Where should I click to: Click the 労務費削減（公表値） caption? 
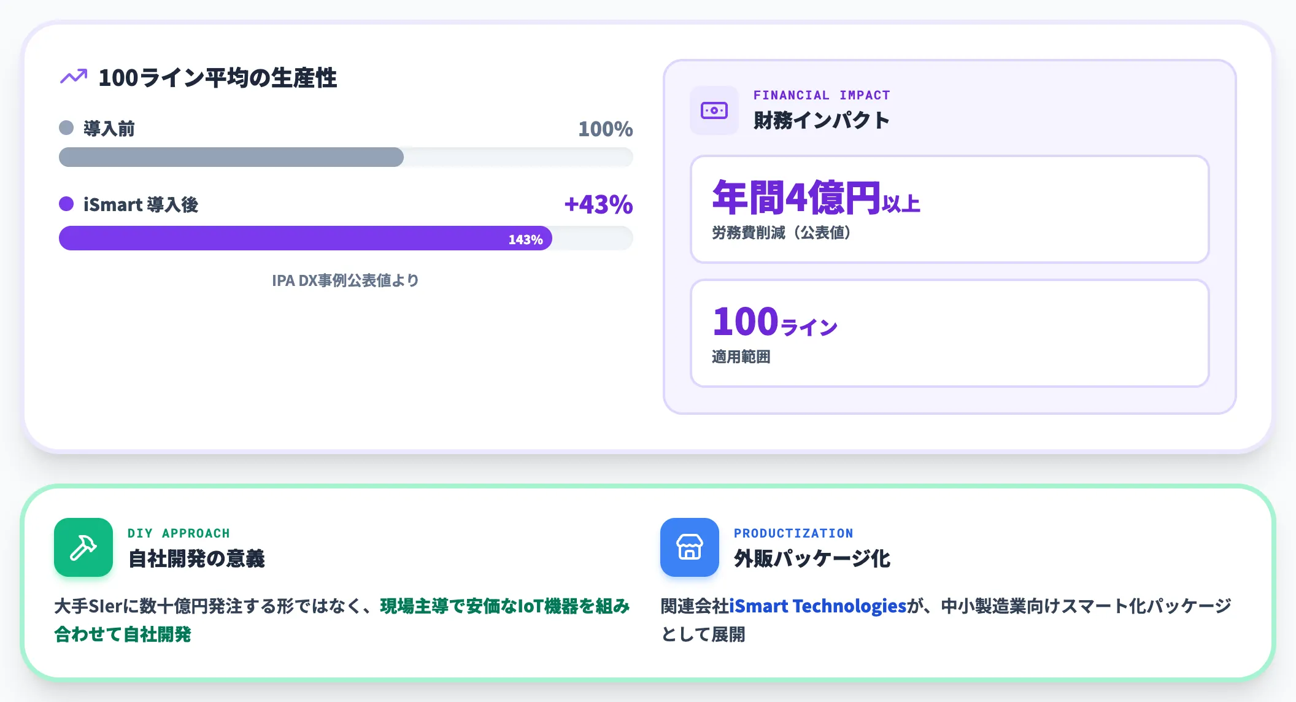click(x=782, y=233)
